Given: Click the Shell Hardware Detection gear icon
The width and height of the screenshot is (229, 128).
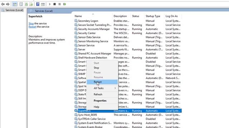Looking at the screenshot, I should pyautogui.click(x=76, y=58).
